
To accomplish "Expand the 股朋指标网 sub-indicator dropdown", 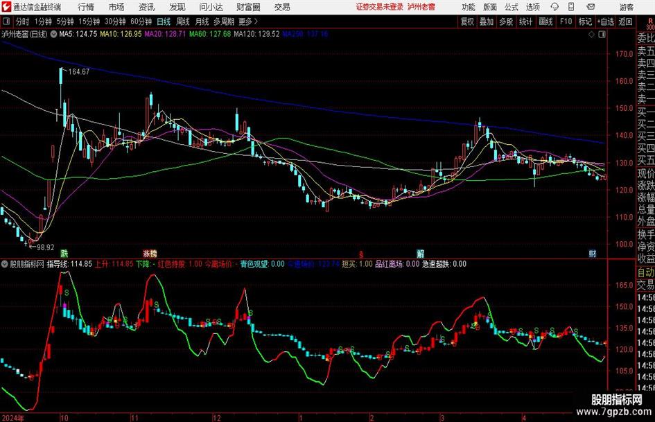I will [x=5, y=264].
